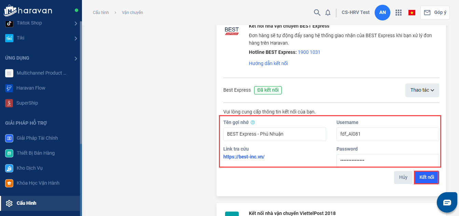Open Giải Pháp Tài Chính menu item

[37, 138]
